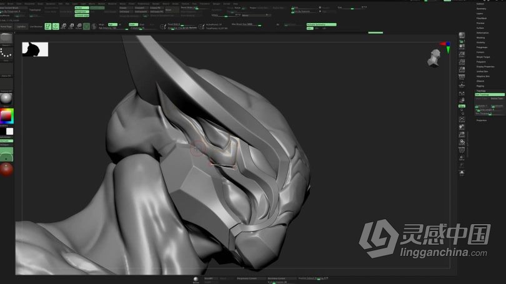Viewport: 506px width, 284px height.
Task: Collapse the Topology subpalette
Action: (x=481, y=91)
